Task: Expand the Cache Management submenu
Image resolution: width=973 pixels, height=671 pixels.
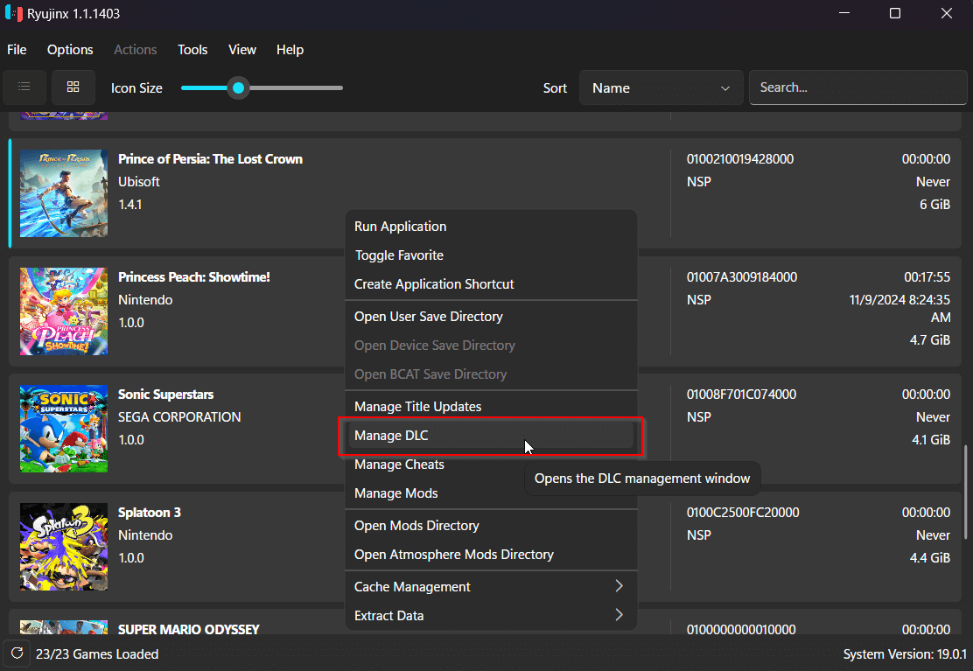Action: (x=491, y=587)
